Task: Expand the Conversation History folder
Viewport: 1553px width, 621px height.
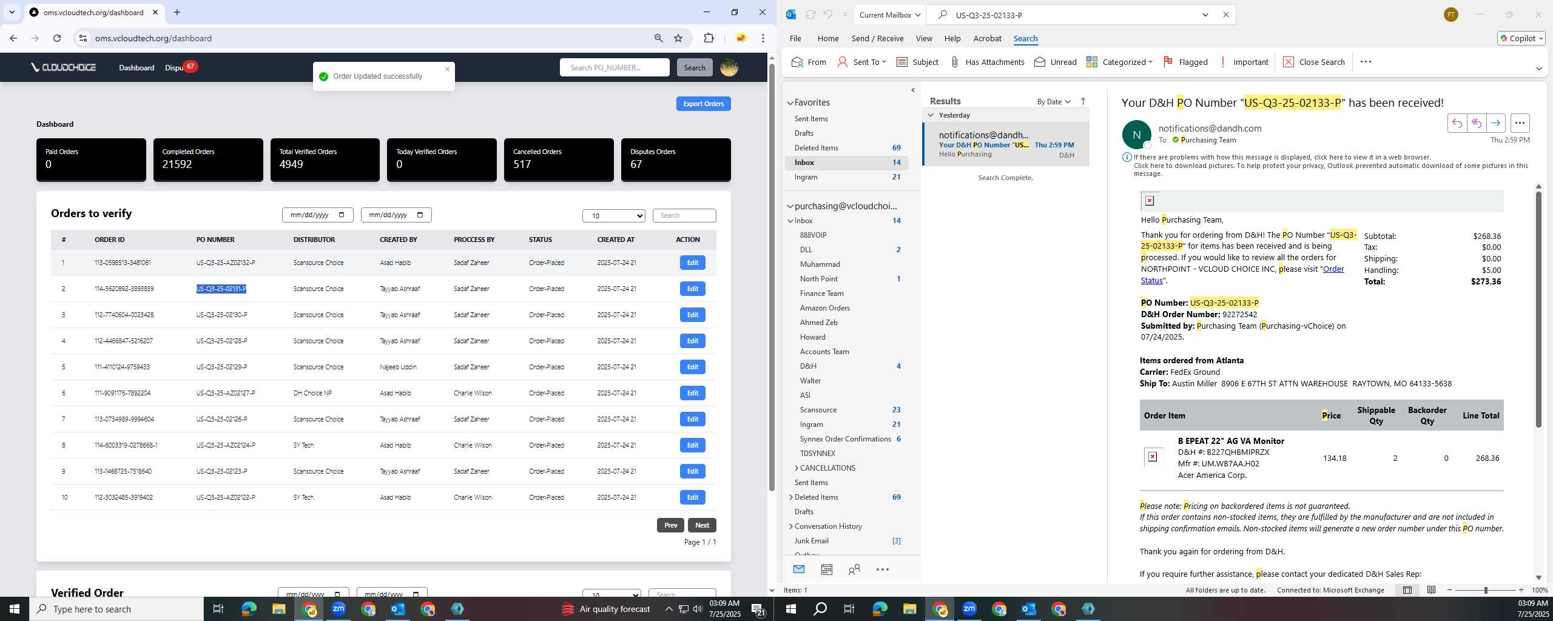Action: 790,526
